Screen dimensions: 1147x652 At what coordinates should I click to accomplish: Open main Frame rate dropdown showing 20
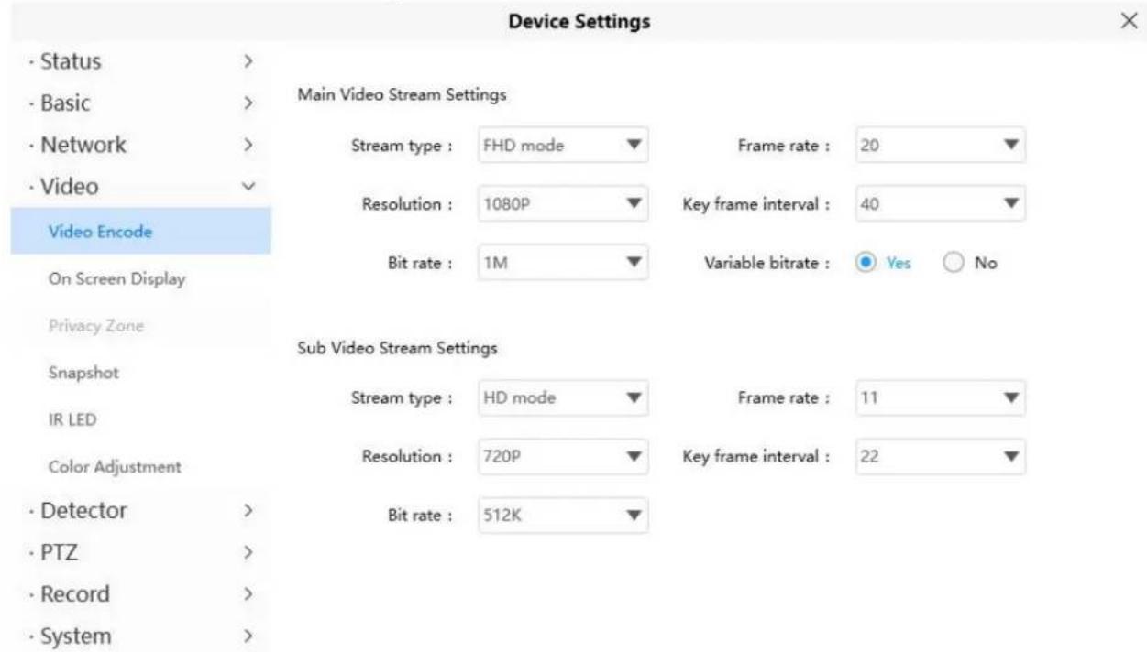pos(940,145)
